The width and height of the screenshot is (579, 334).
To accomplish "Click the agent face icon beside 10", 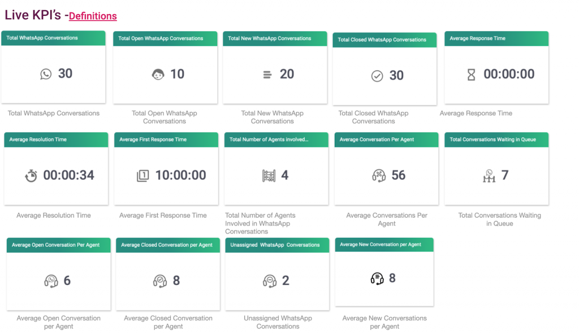I will [158, 75].
